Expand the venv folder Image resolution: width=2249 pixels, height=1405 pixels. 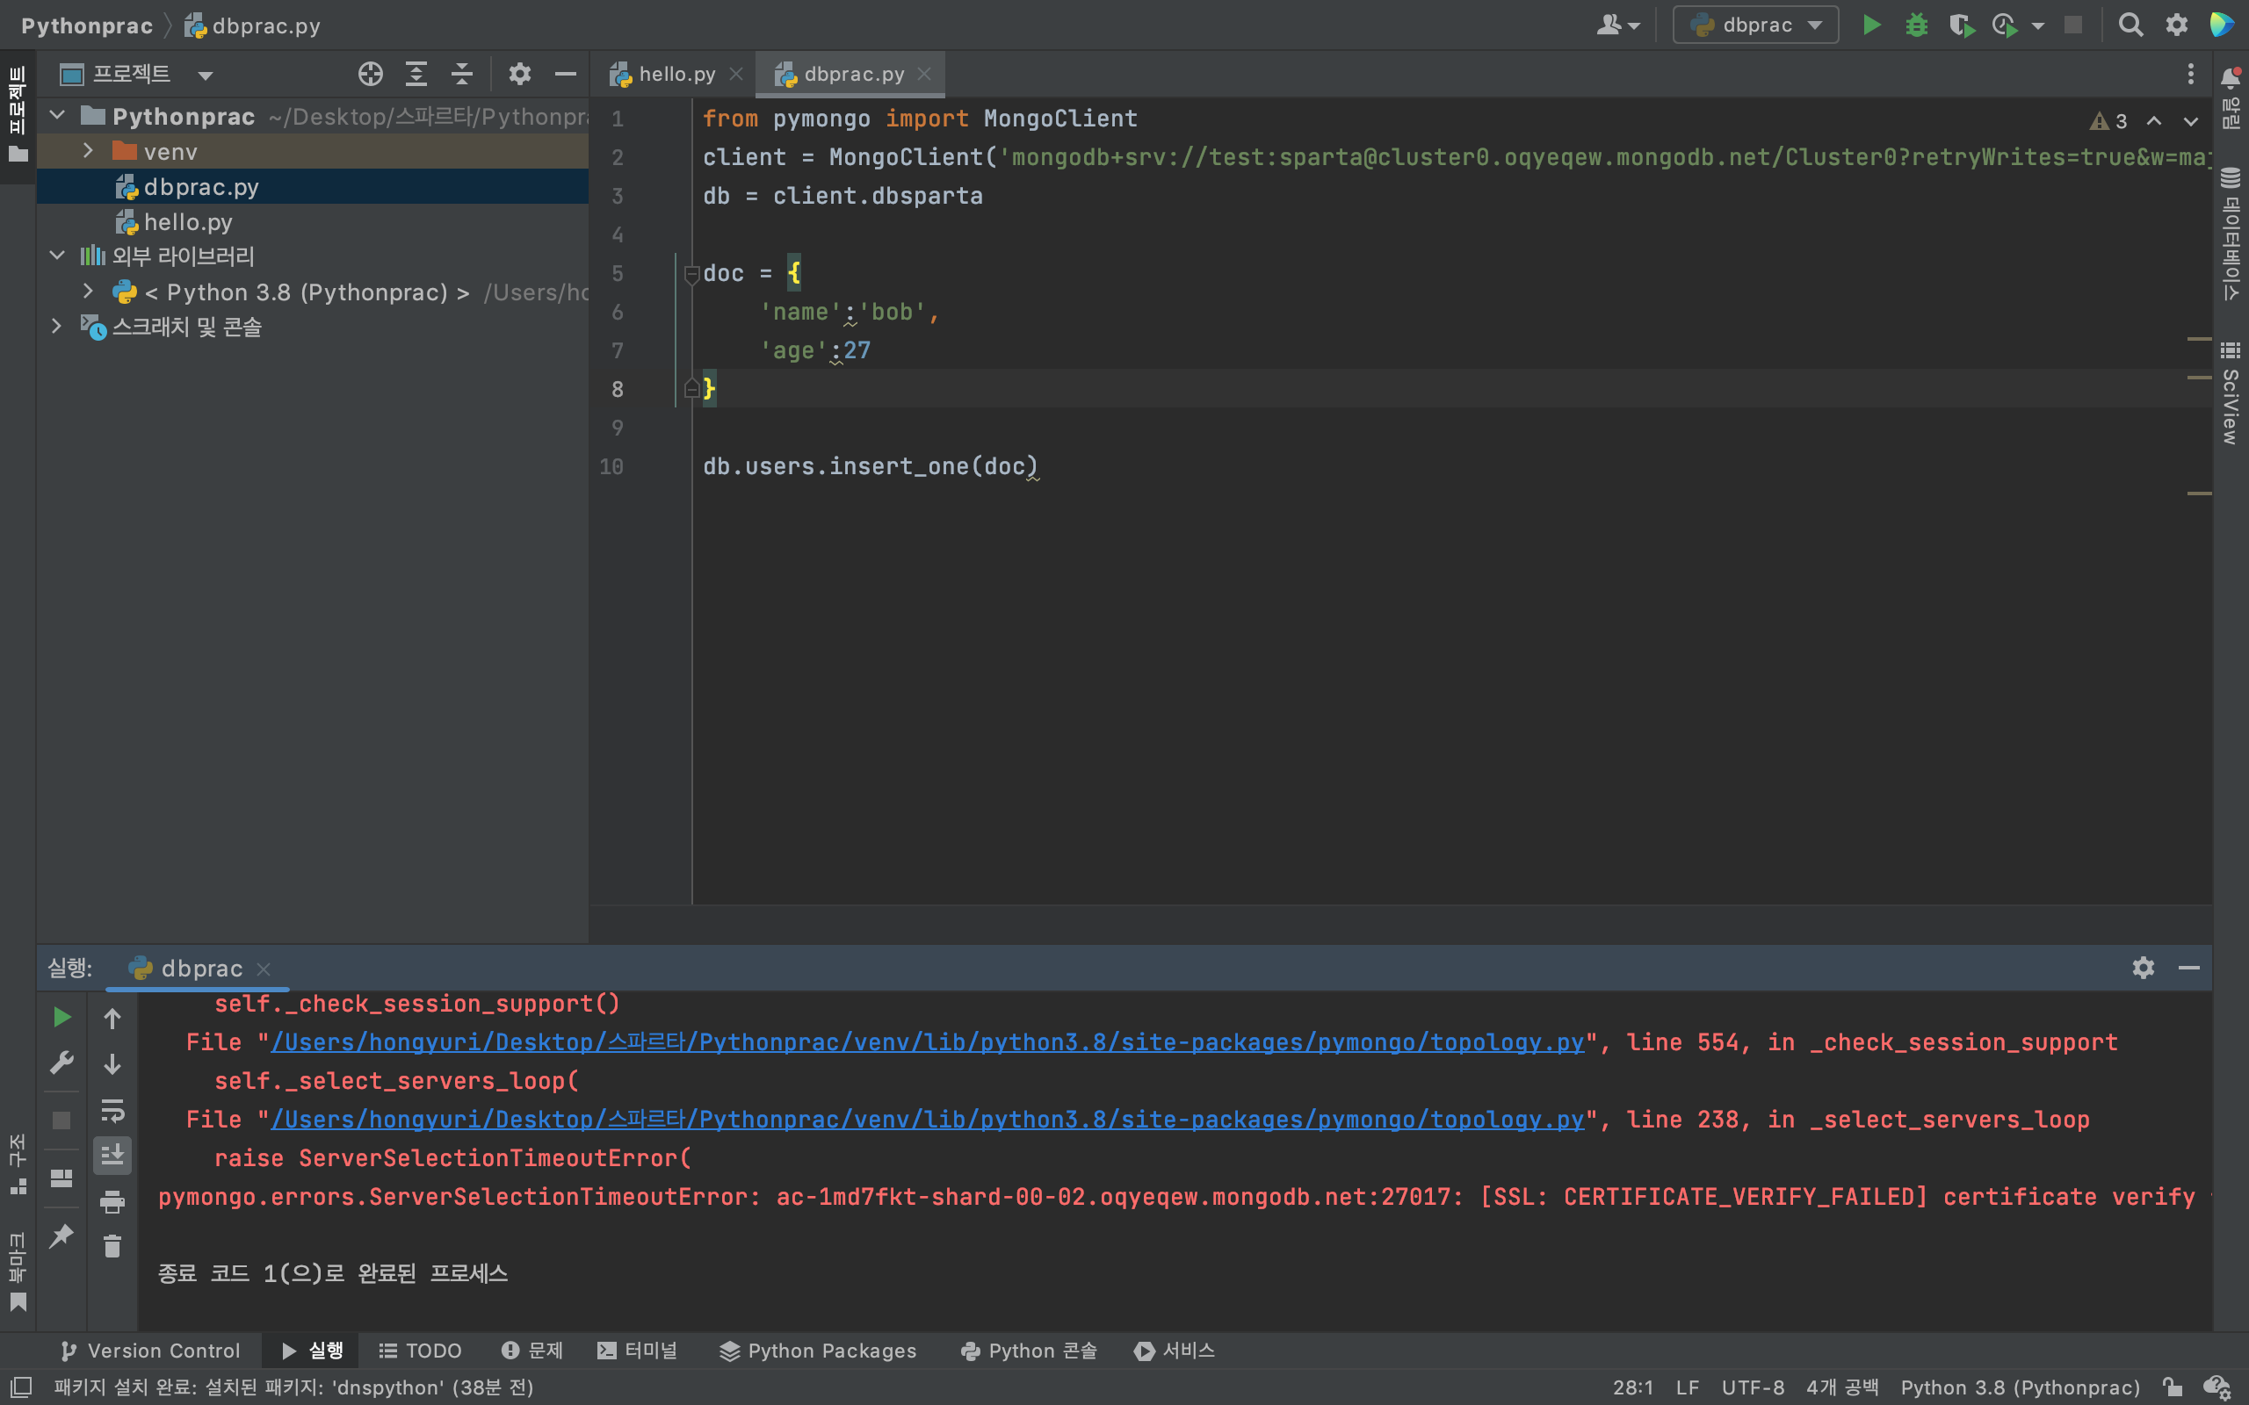88,150
